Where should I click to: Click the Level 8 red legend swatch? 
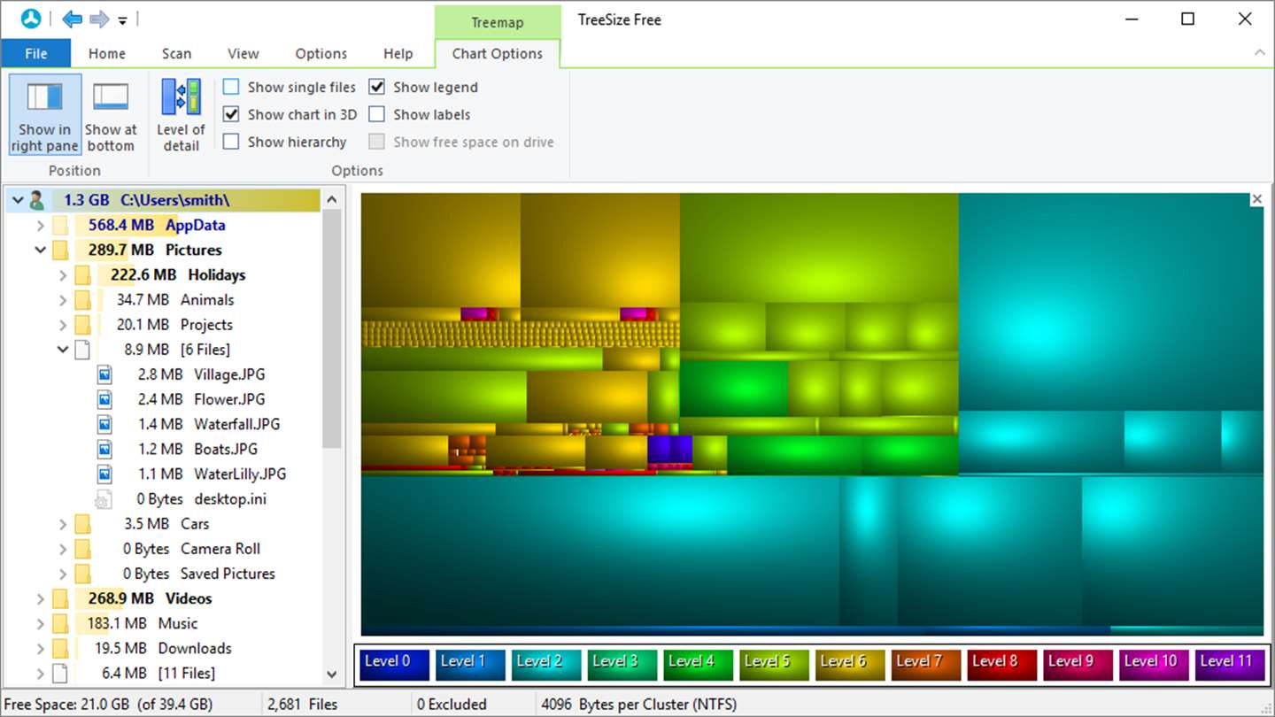[x=1003, y=665]
